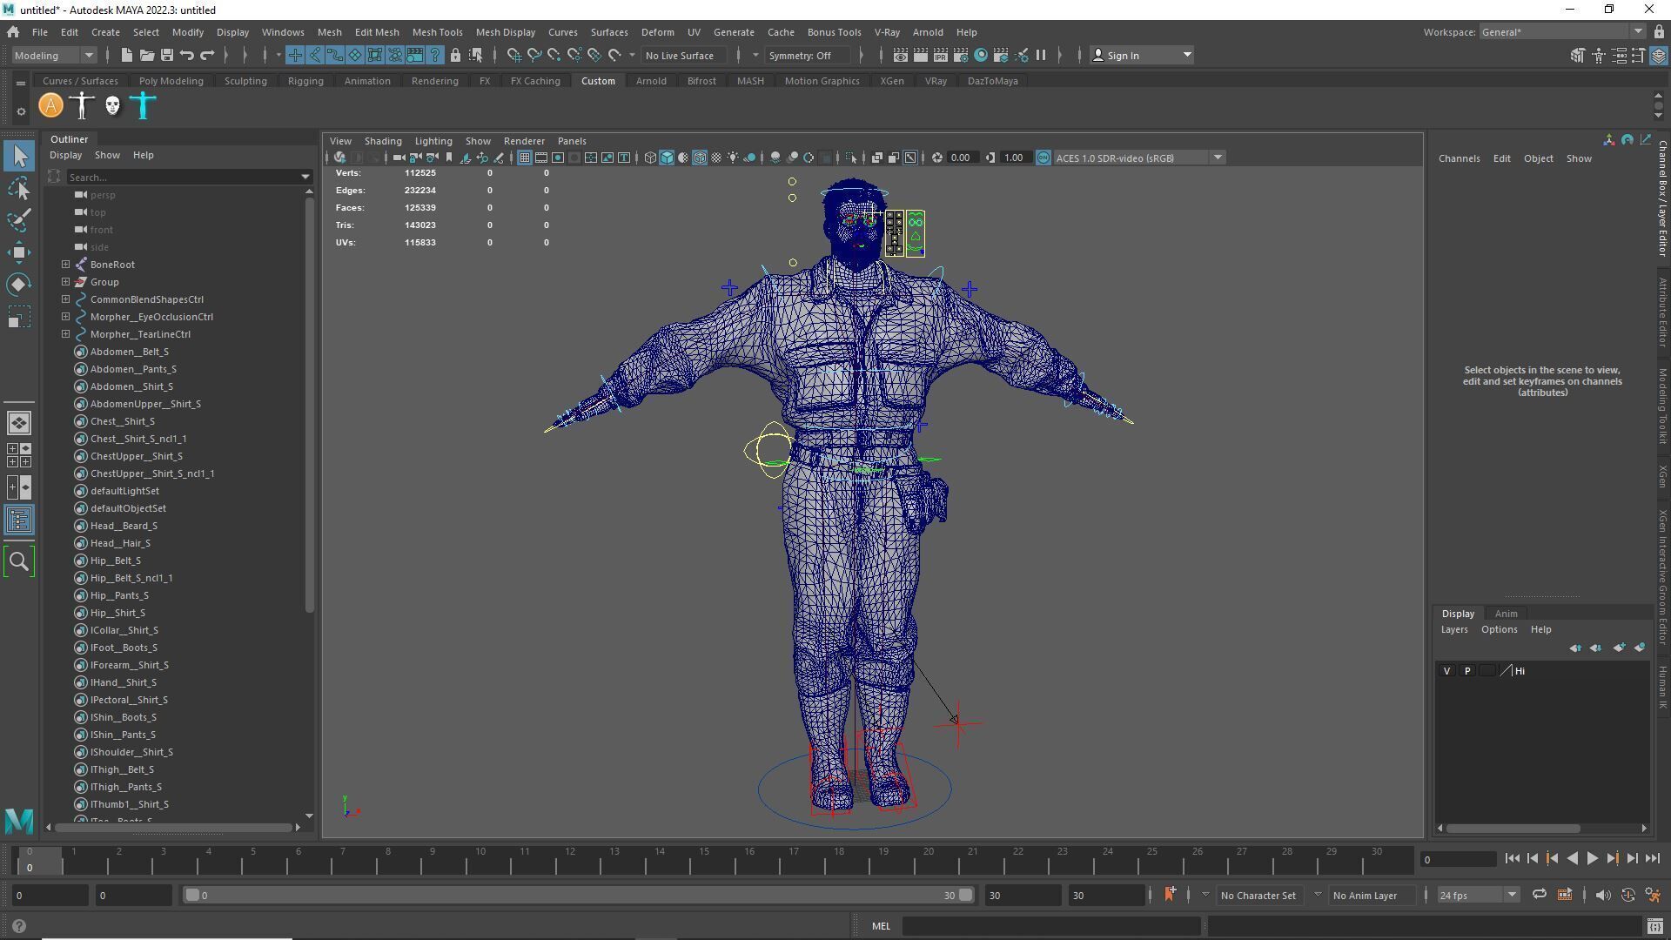Open the ACES view transform dropdown

pyautogui.click(x=1139, y=158)
